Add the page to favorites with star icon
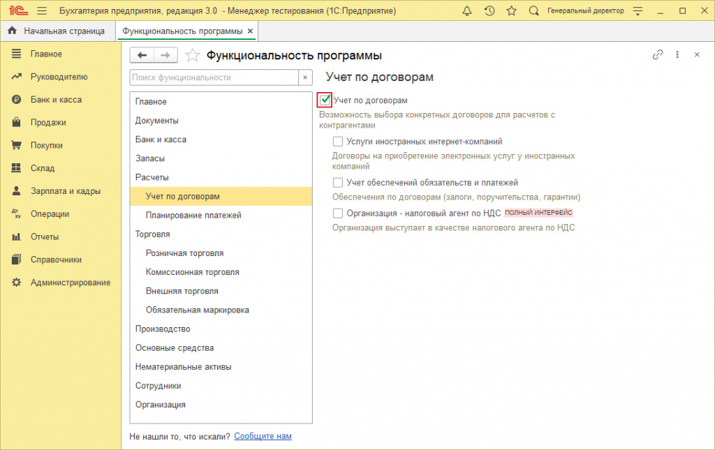The width and height of the screenshot is (715, 450). point(193,55)
